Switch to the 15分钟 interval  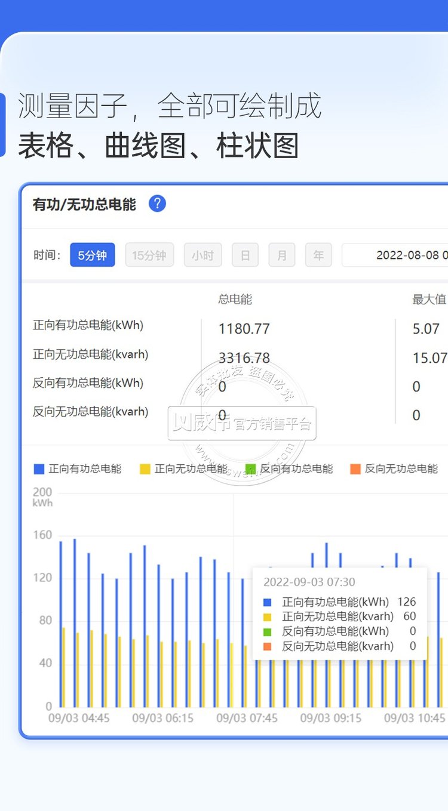pos(149,255)
